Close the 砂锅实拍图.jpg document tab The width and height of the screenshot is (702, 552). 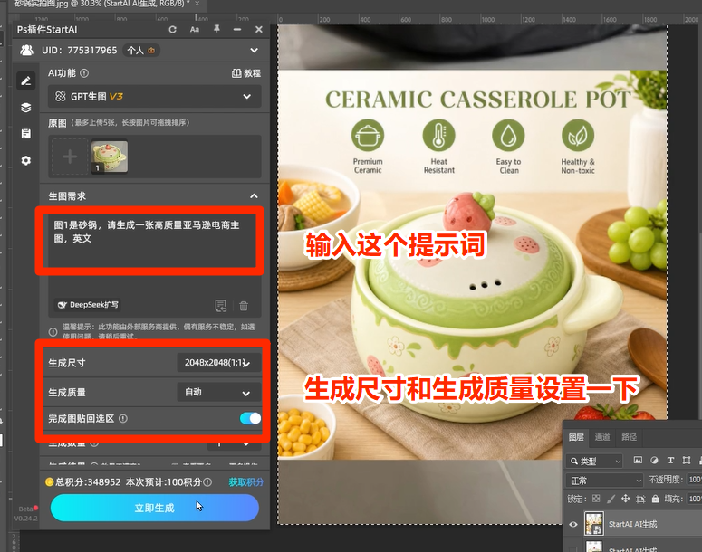[197, 4]
